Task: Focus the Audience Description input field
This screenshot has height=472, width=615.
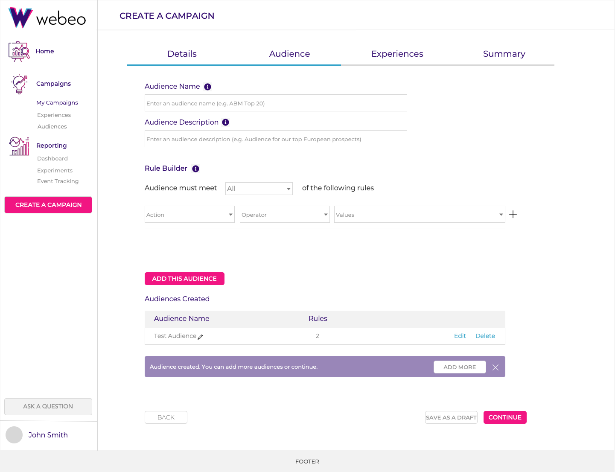Action: click(x=276, y=139)
